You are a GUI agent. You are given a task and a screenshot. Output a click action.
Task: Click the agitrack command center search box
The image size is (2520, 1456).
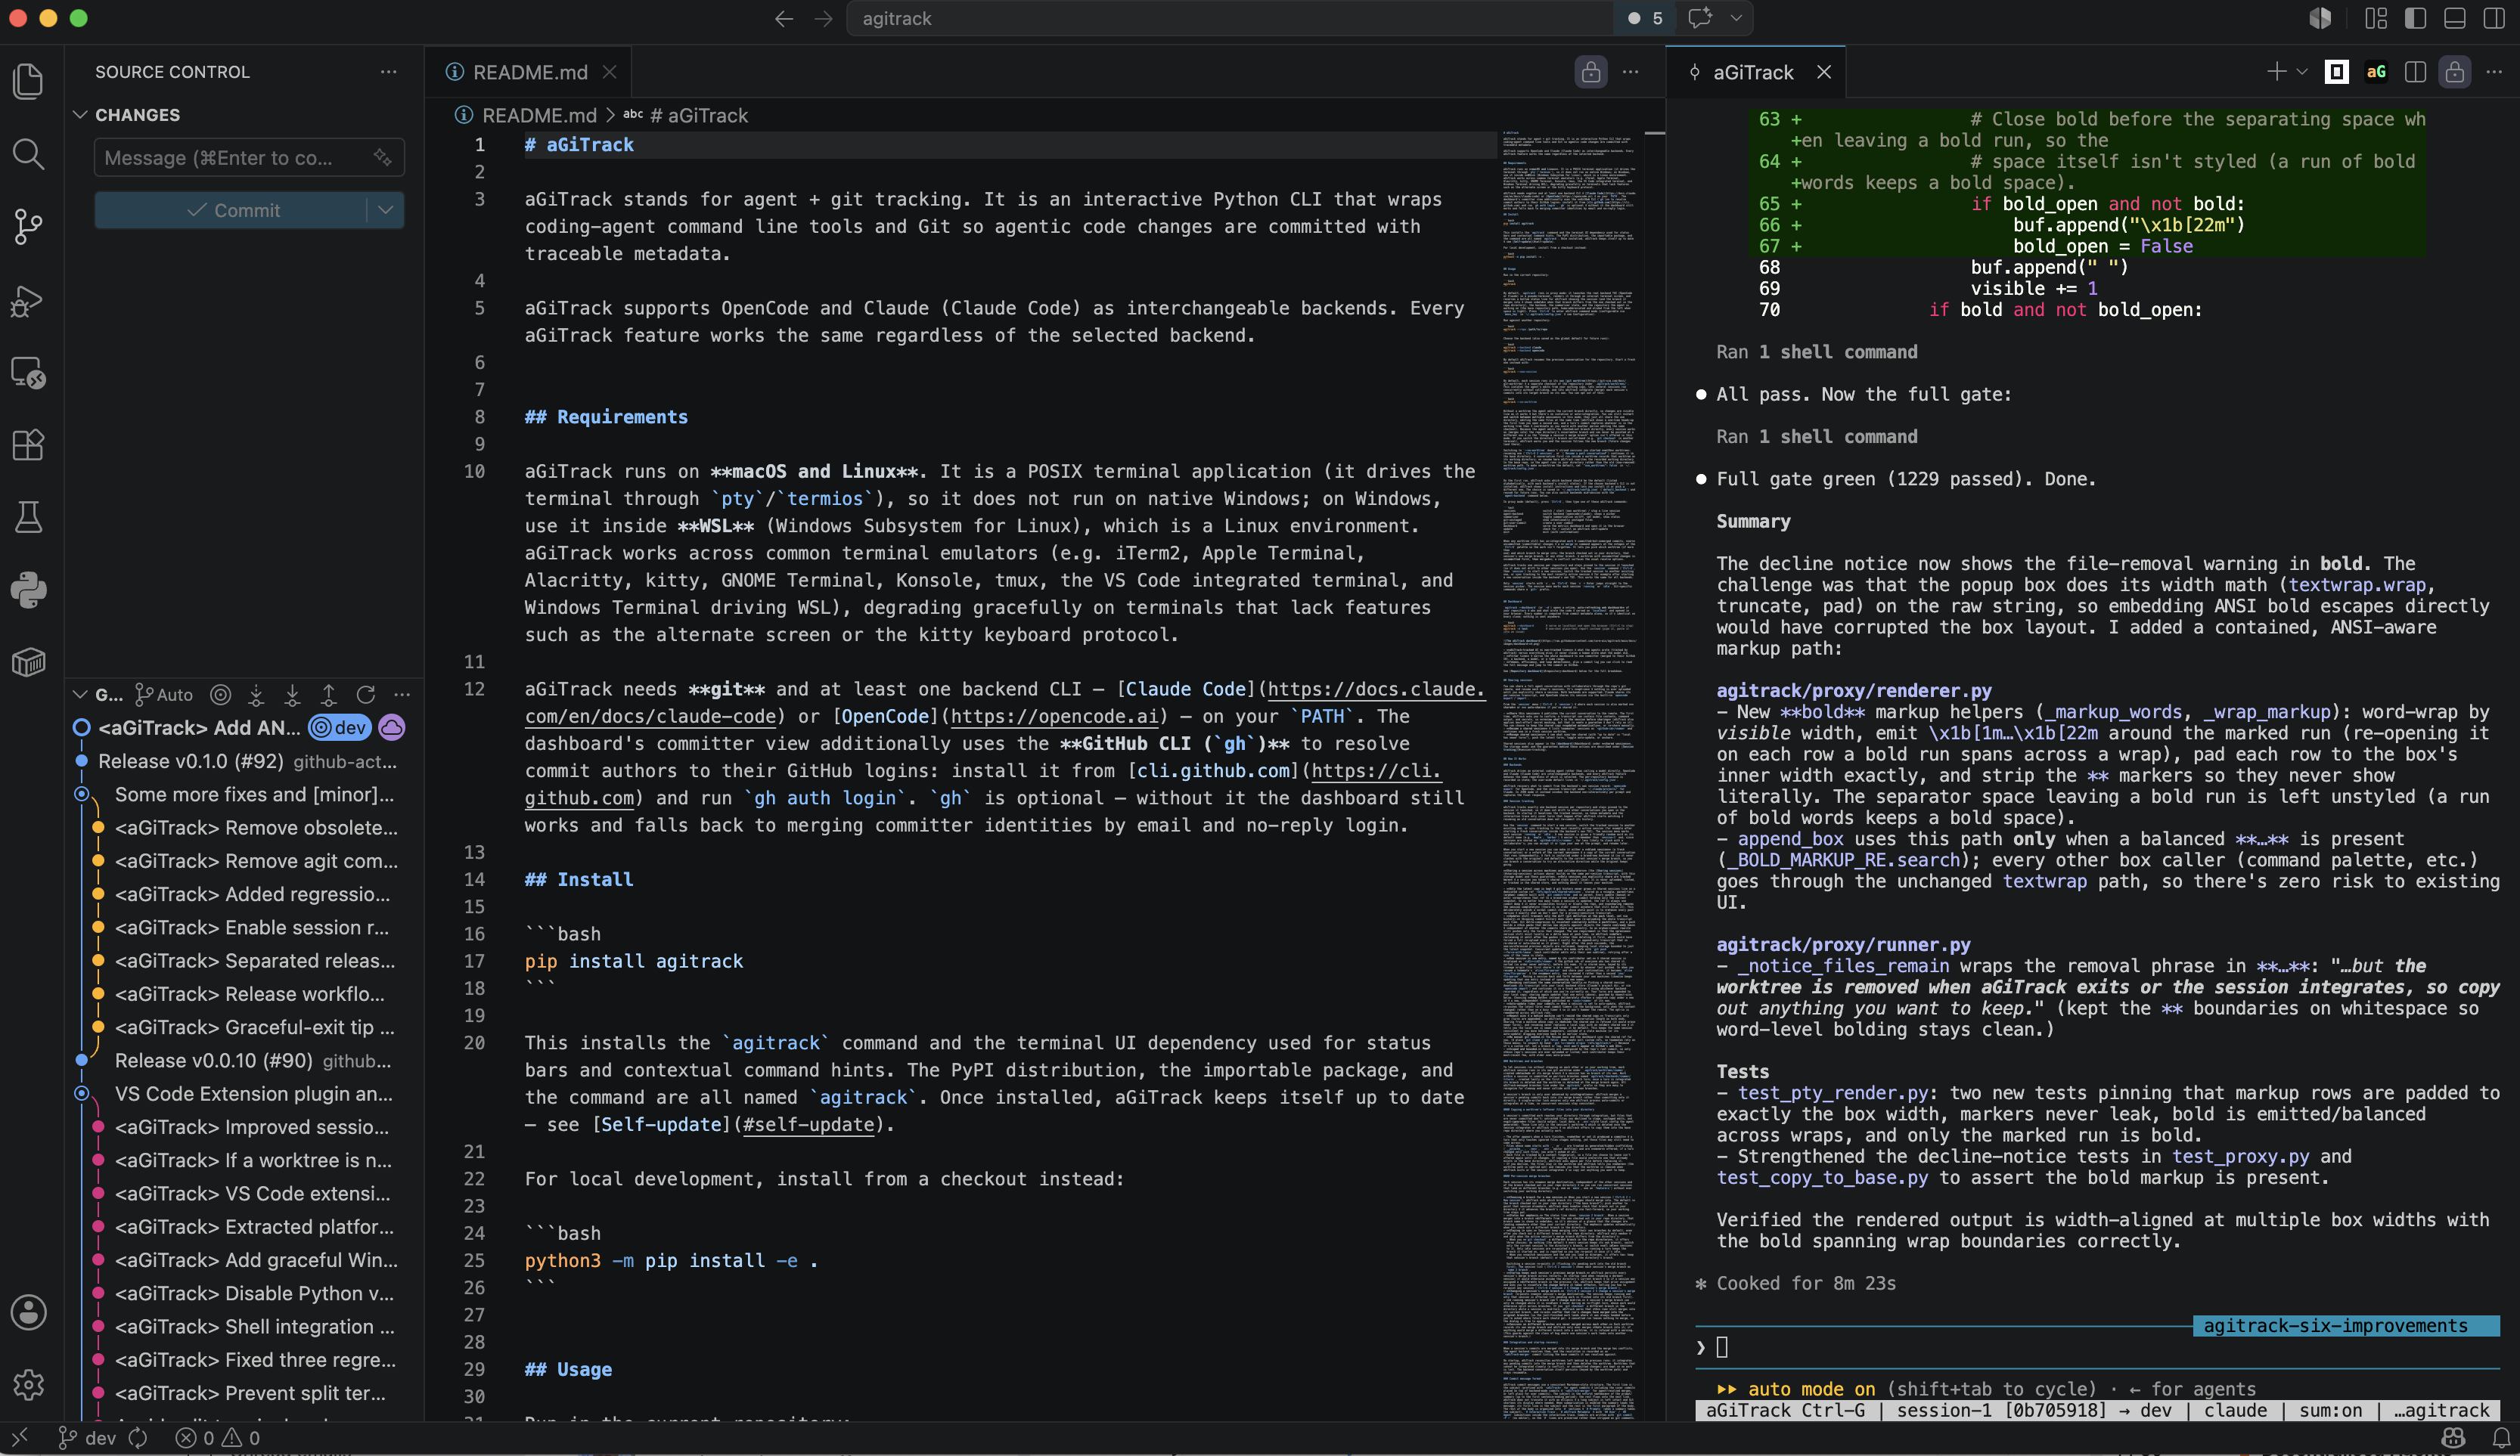[x=1228, y=18]
